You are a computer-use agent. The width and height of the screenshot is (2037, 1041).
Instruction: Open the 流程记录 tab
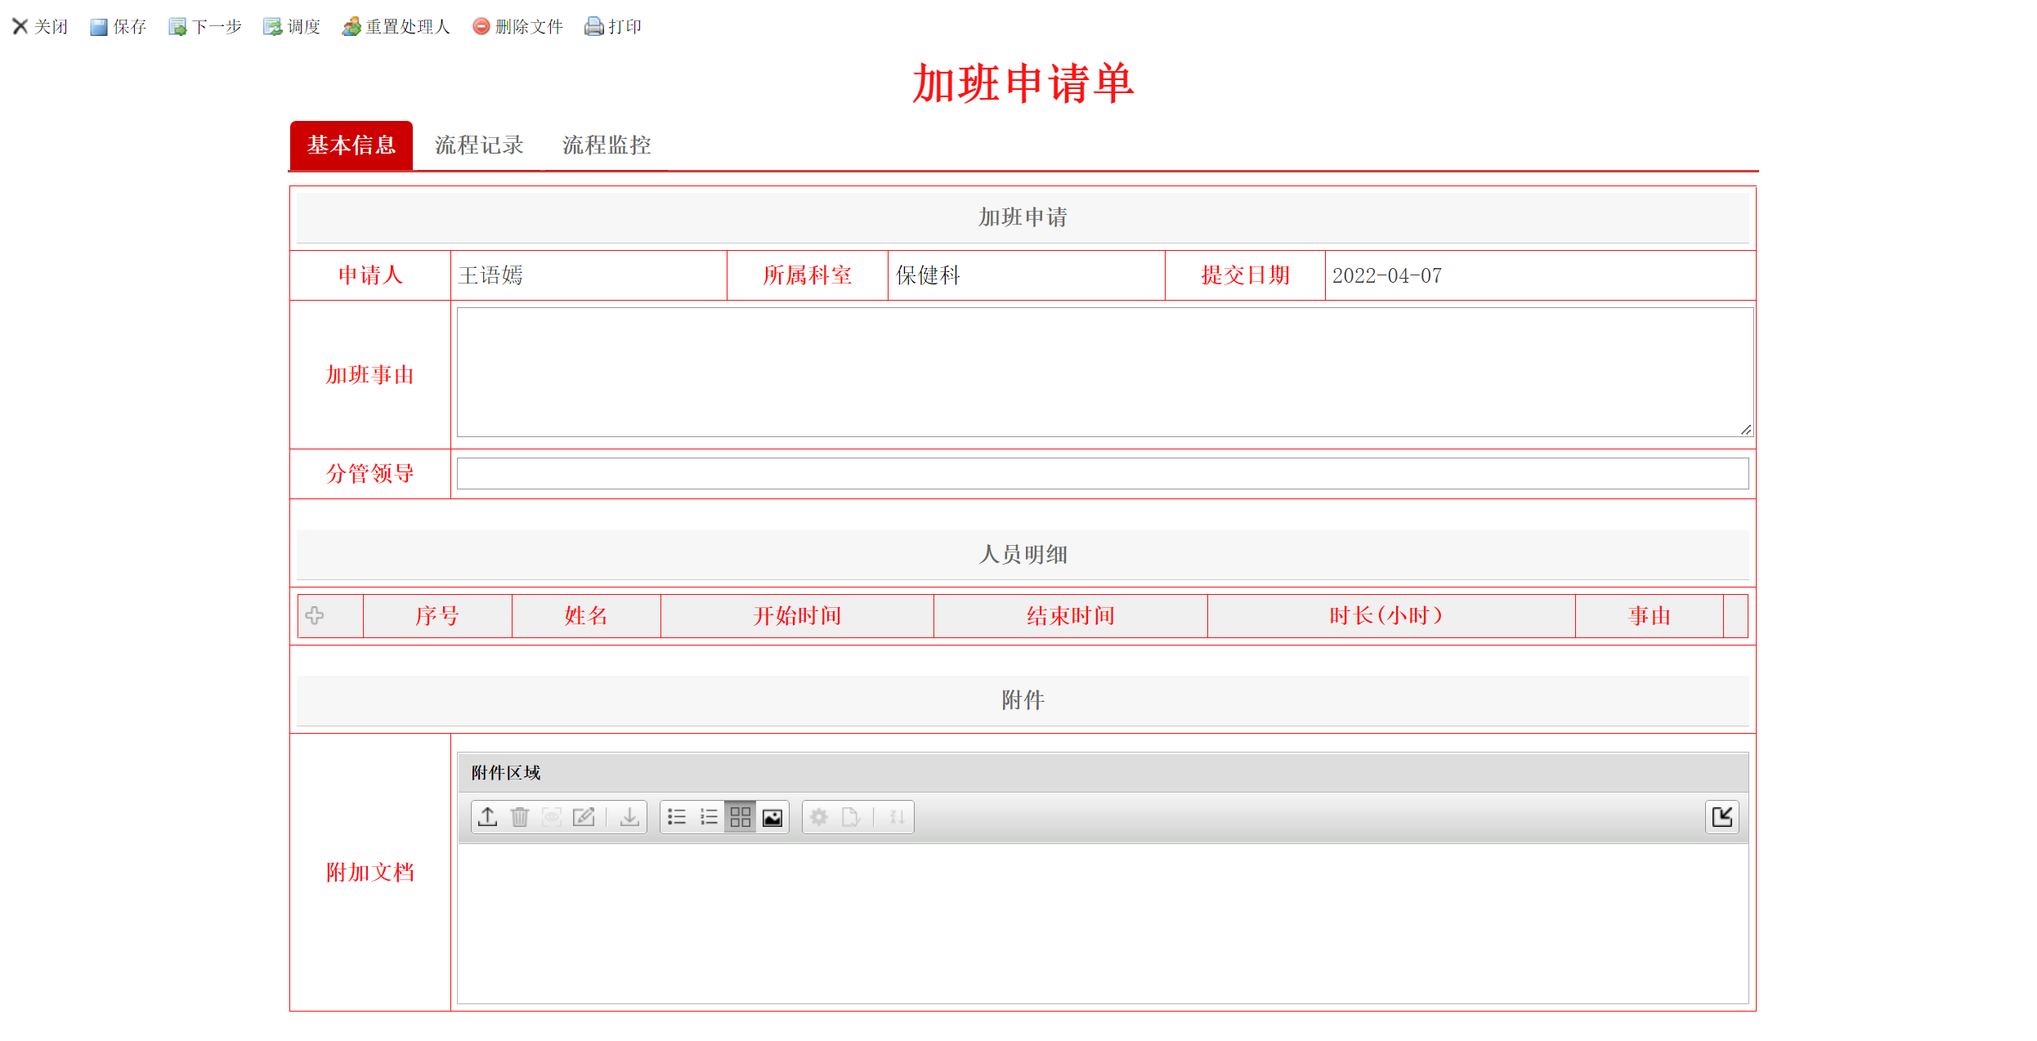point(479,145)
